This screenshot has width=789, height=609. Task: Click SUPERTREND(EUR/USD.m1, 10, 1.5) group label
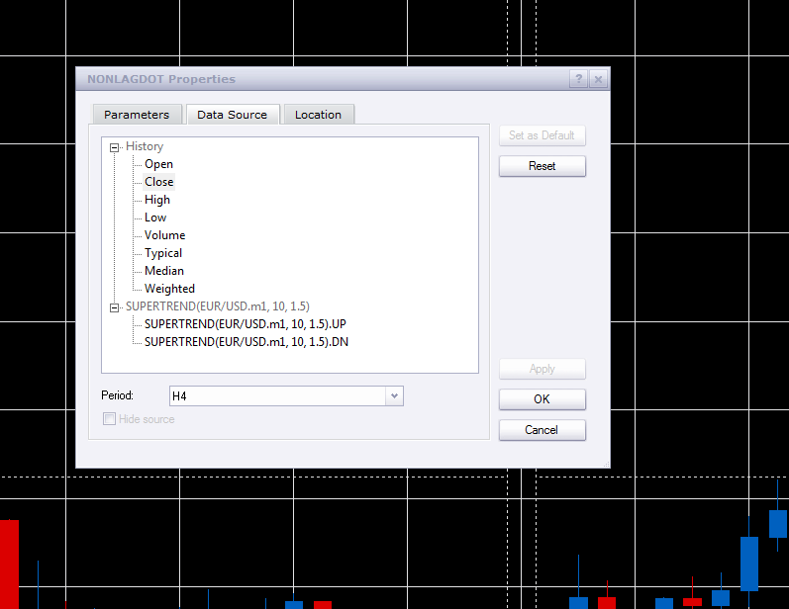[218, 306]
